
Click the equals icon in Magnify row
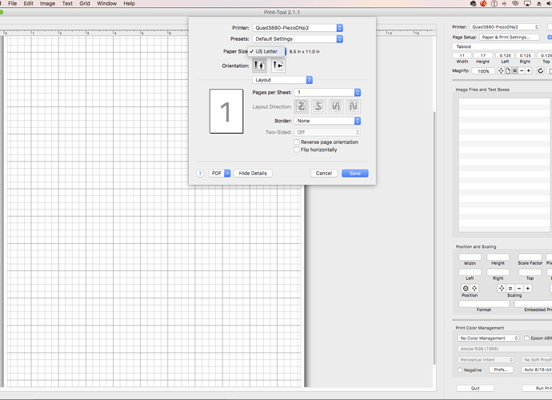pyautogui.click(x=514, y=70)
